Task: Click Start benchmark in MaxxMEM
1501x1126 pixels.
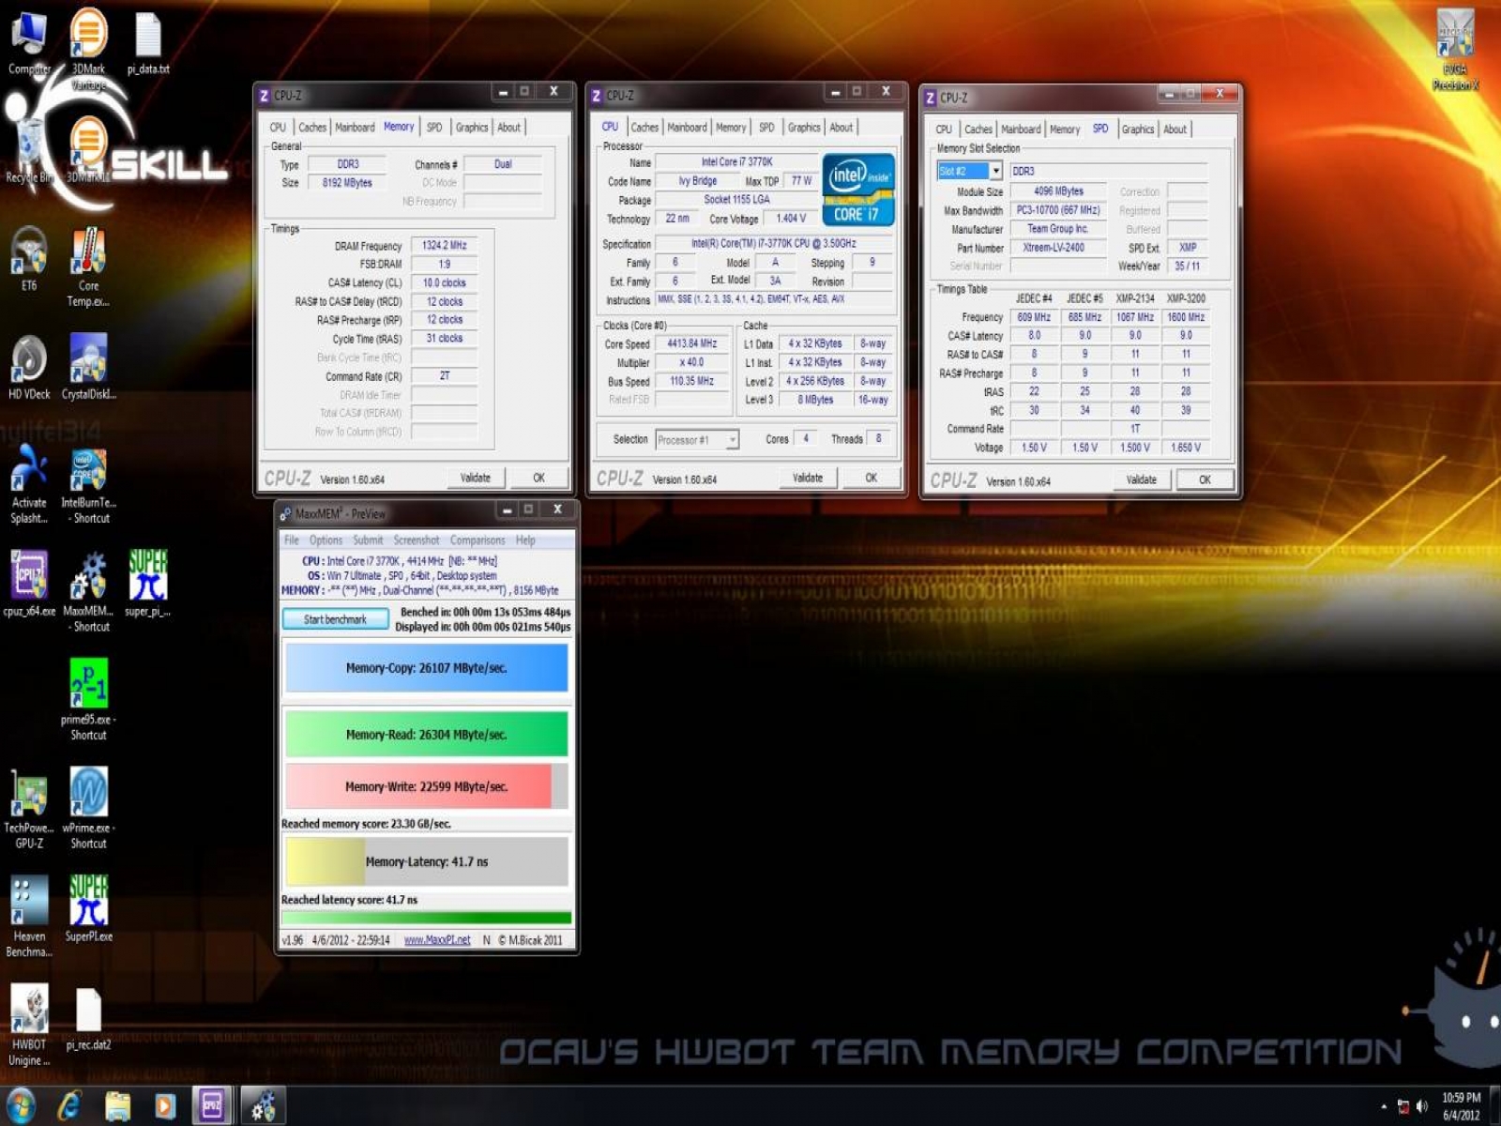Action: click(335, 619)
